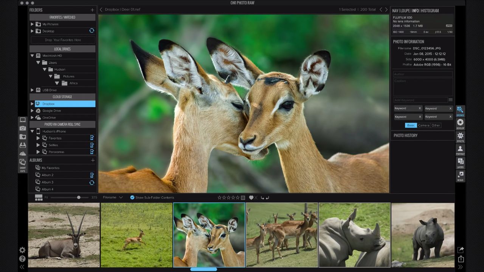Switch to the Layers module
Image resolution: width=484 pixels, height=272 pixels.
pos(460,163)
